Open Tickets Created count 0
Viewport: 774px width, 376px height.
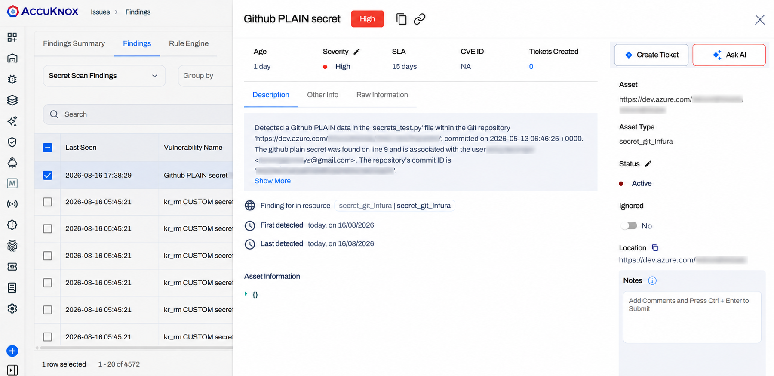coord(531,66)
